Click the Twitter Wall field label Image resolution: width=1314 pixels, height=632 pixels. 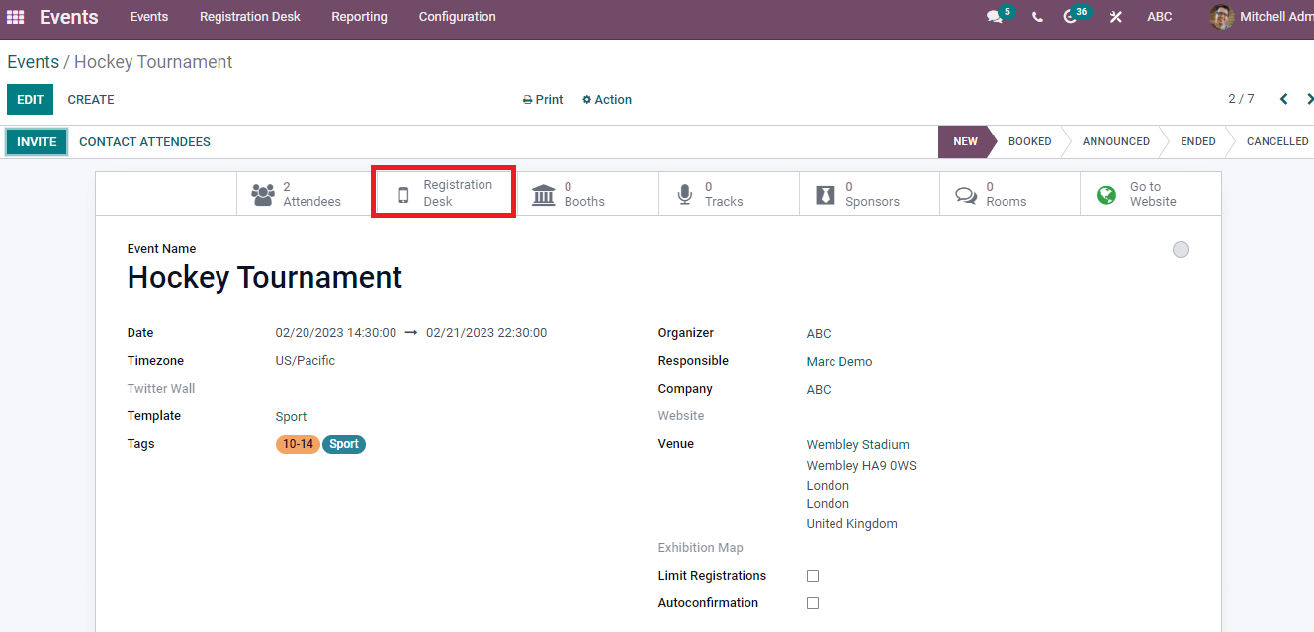(x=161, y=389)
